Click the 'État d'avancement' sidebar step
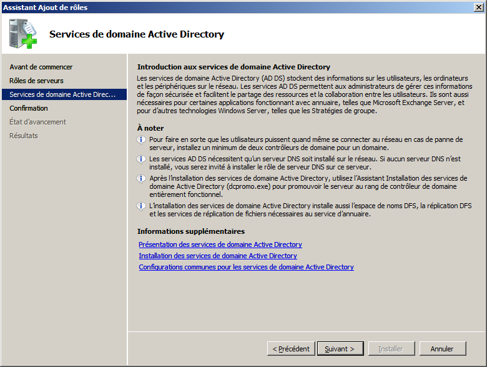Viewport: 487px width, 367px height. [37, 122]
